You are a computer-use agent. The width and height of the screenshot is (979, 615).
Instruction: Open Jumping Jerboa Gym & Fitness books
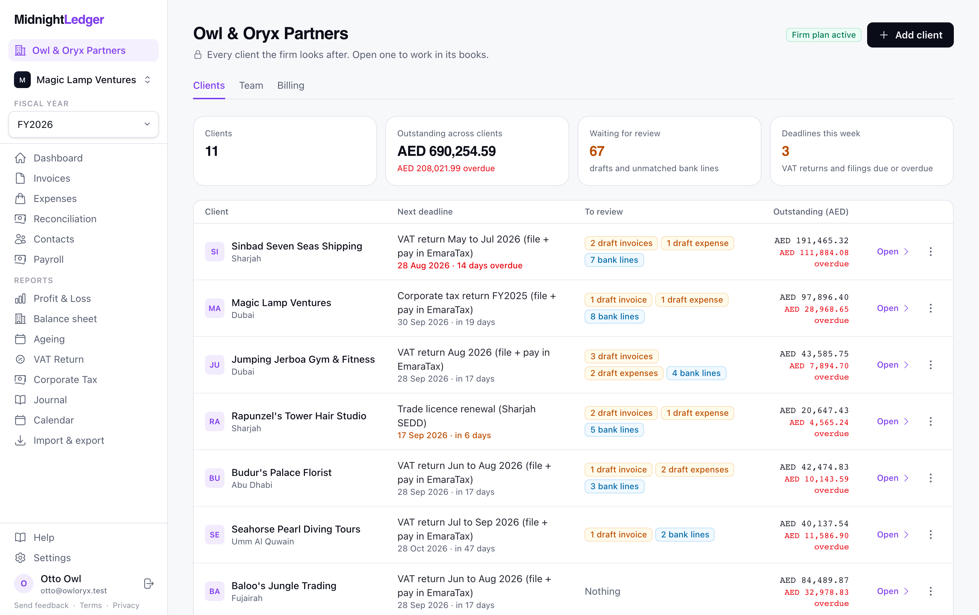[892, 365]
